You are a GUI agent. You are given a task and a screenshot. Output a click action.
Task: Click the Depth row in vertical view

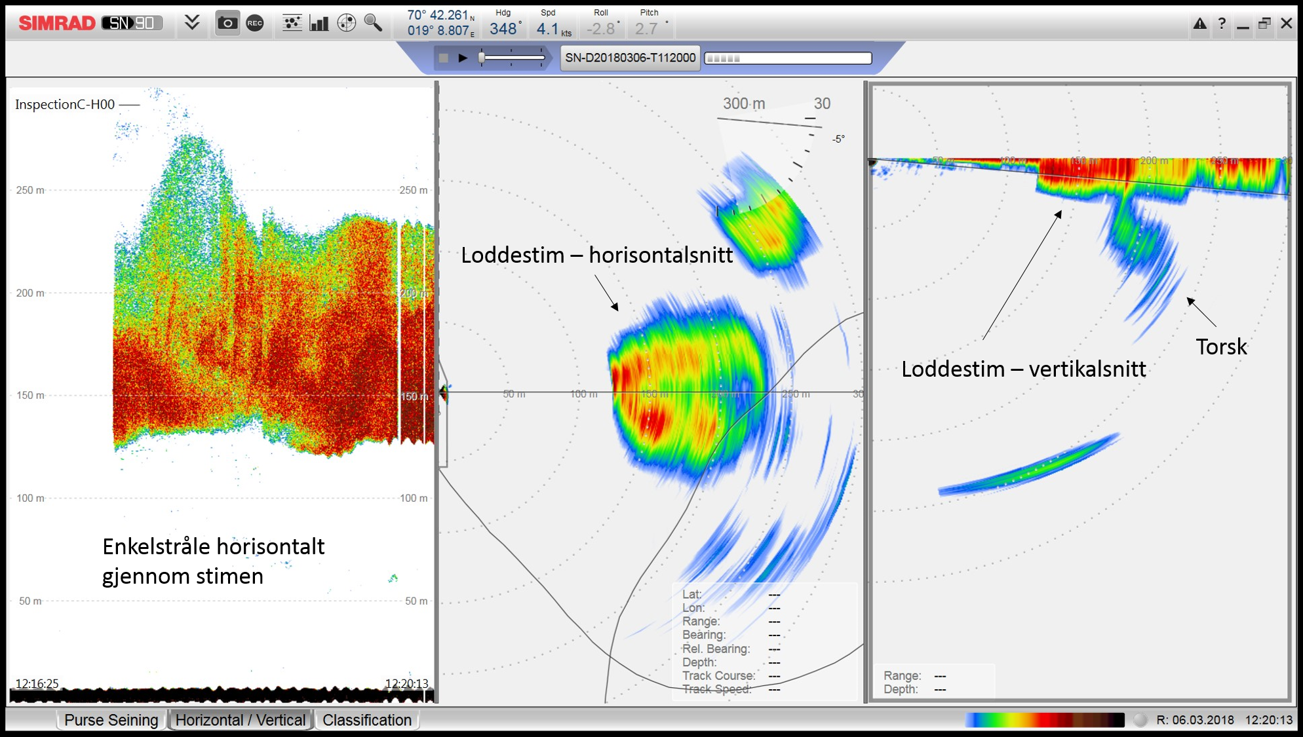914,689
